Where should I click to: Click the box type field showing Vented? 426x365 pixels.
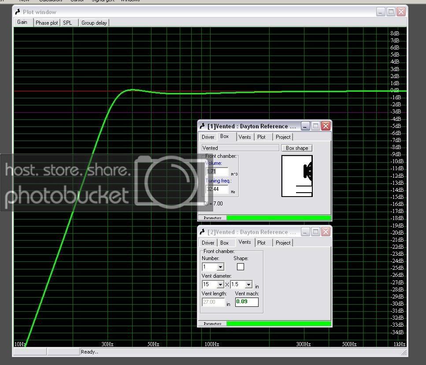(240, 148)
